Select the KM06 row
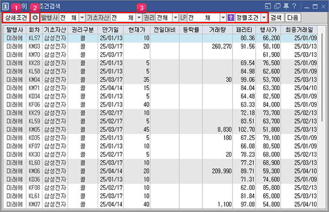The image size is (329, 212). tap(161, 171)
